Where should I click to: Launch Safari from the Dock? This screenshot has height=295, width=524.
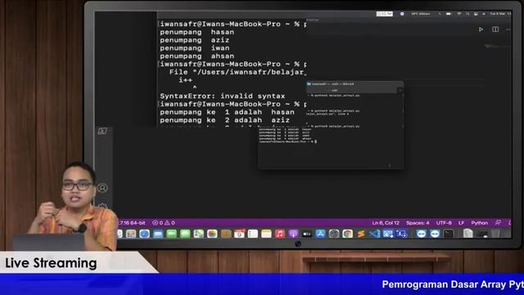point(144,234)
